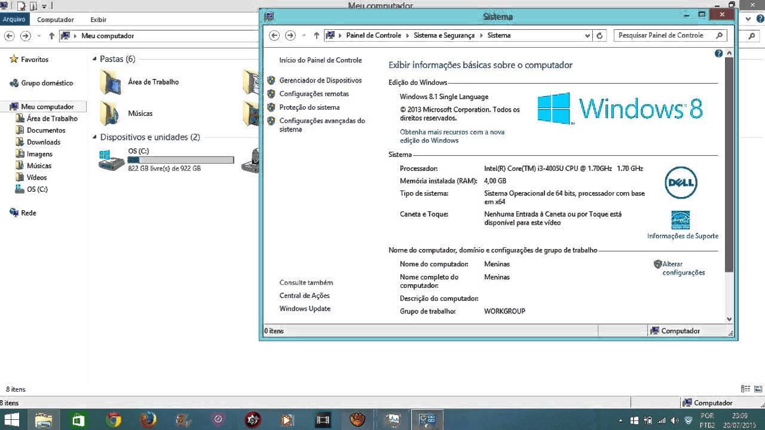This screenshot has height=430, width=765.
Task: Expand arrow after Sistema e Segurança breadcrumb
Action: click(481, 35)
